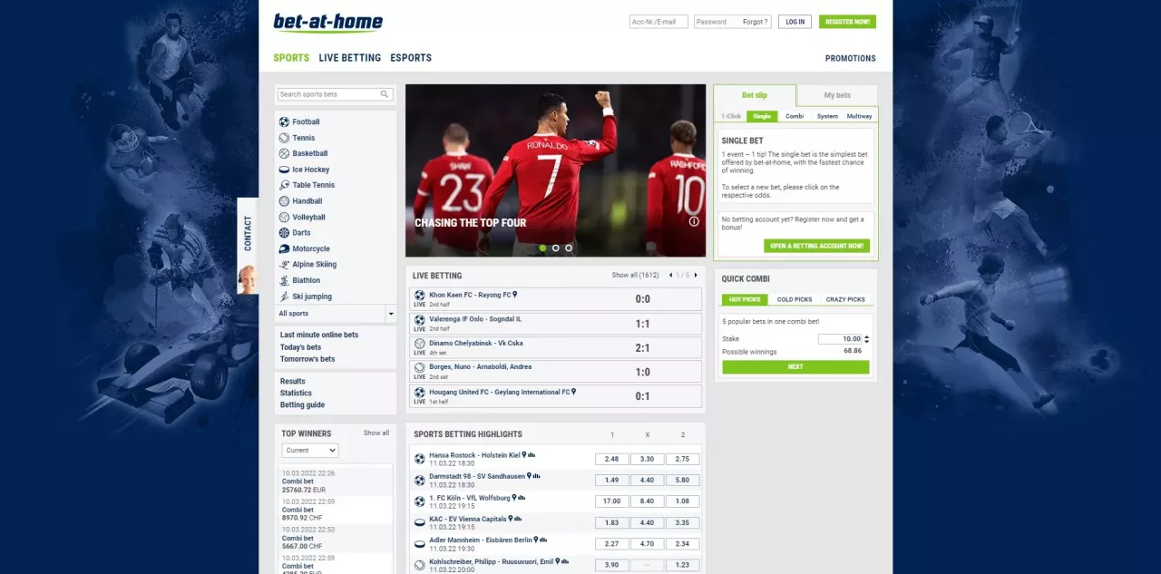The width and height of the screenshot is (1161, 574).
Task: Open the Betting guide link
Action: coord(302,405)
